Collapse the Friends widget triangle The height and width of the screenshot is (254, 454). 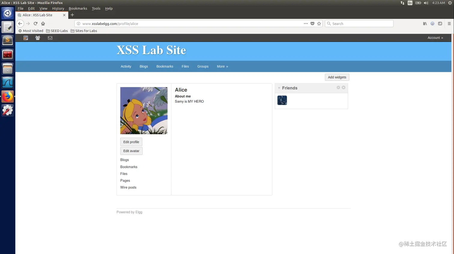click(x=279, y=88)
